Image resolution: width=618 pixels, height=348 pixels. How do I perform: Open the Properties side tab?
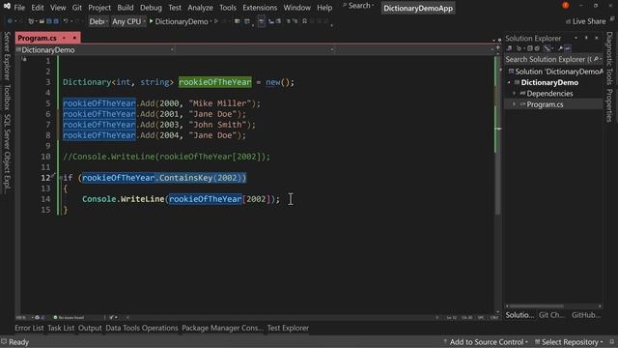[609, 105]
